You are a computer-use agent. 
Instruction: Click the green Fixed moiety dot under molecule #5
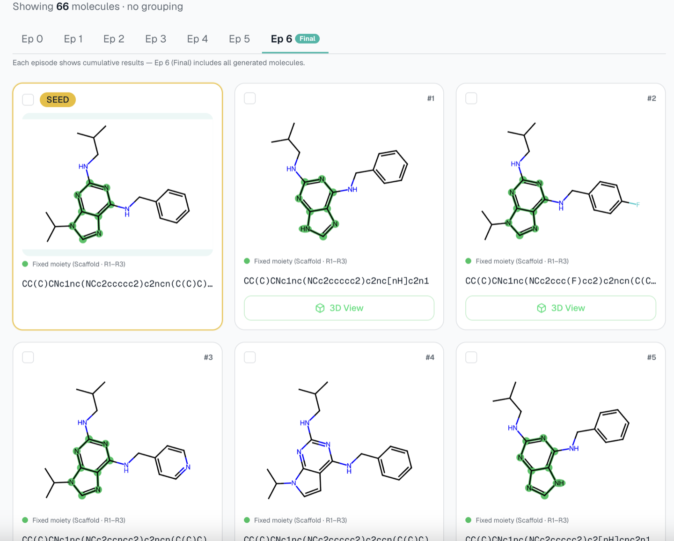[x=469, y=520]
